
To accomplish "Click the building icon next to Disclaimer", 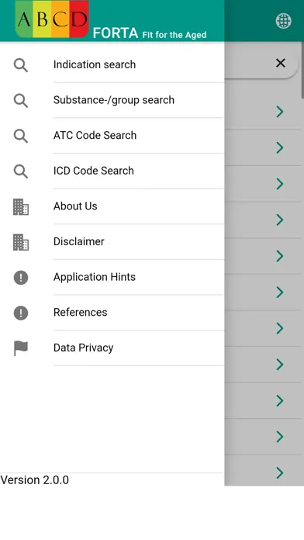I will click(21, 242).
